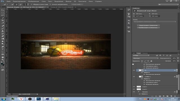Image resolution: width=180 pixels, height=101 pixels.
Task: Click the foreground color swatch
Action: pos(2,64)
